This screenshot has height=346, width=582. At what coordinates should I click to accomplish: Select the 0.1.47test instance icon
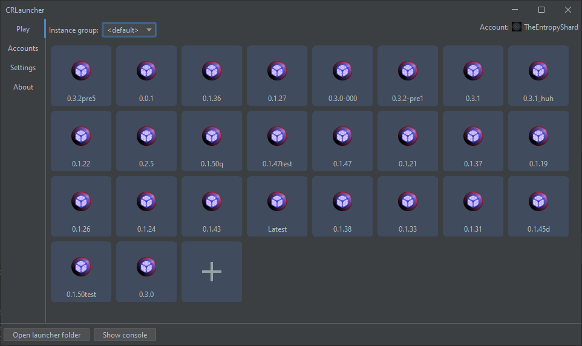[x=277, y=136]
